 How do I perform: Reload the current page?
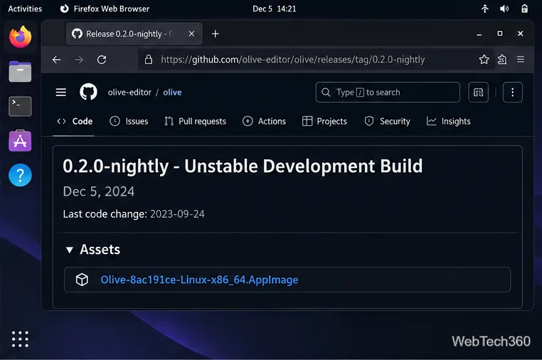[102, 60]
